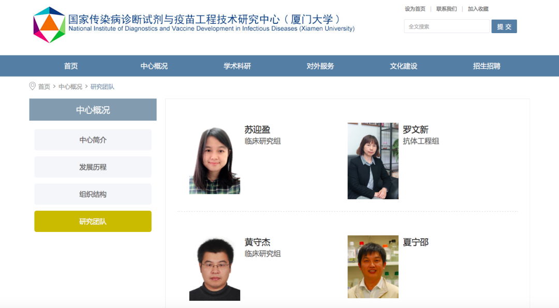Open 罗文新's profile photo
The width and height of the screenshot is (559, 308).
(x=373, y=161)
